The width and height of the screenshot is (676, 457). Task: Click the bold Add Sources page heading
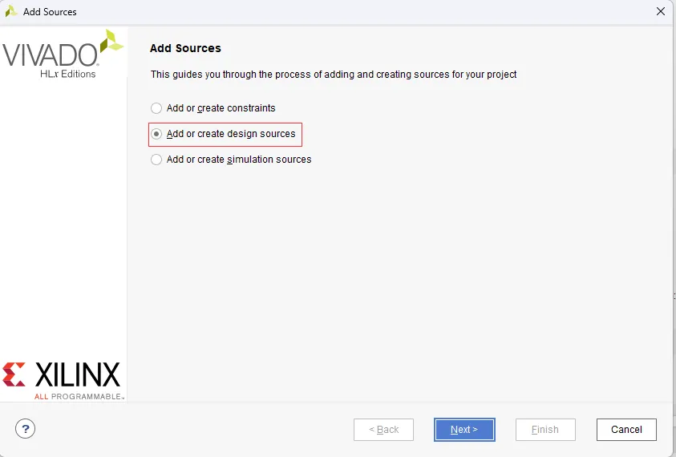[x=185, y=48]
